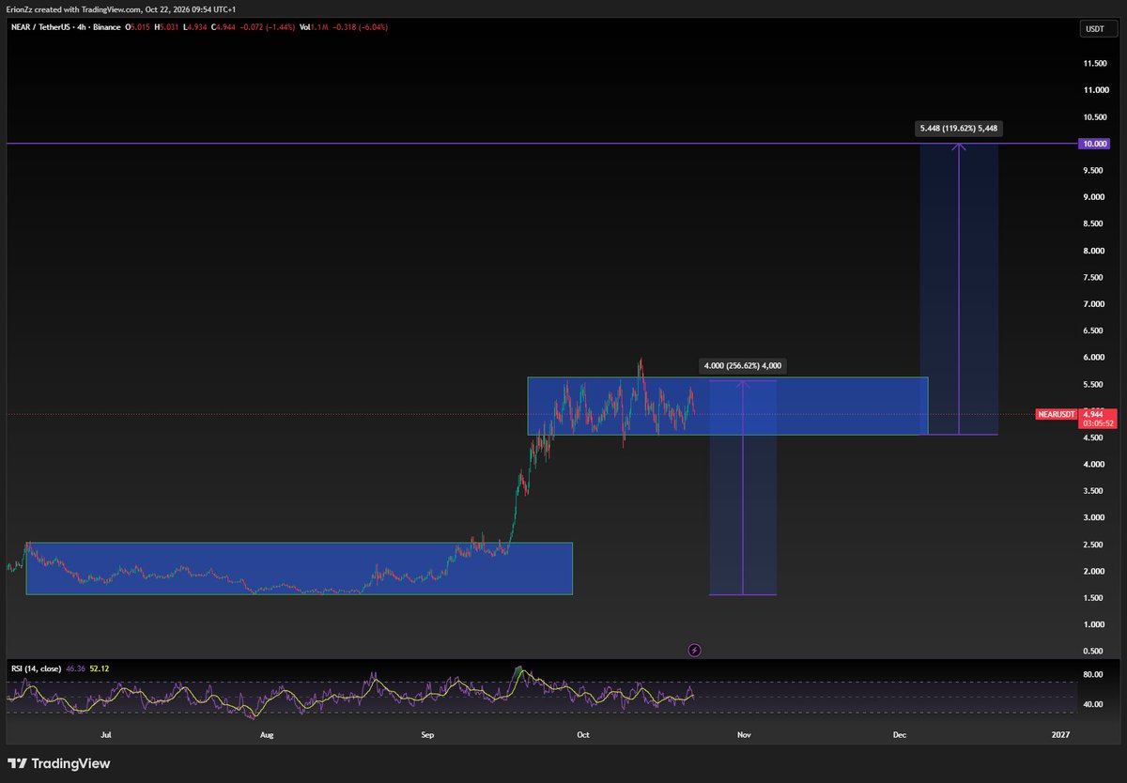
Task: Click the 7.000 price axis label
Action: click(x=1095, y=304)
